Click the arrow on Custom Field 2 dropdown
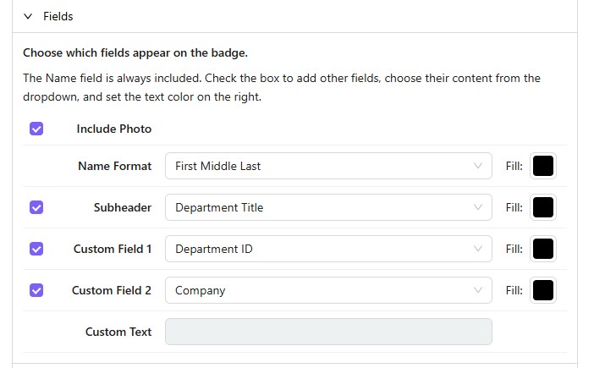The image size is (594, 368). click(478, 290)
